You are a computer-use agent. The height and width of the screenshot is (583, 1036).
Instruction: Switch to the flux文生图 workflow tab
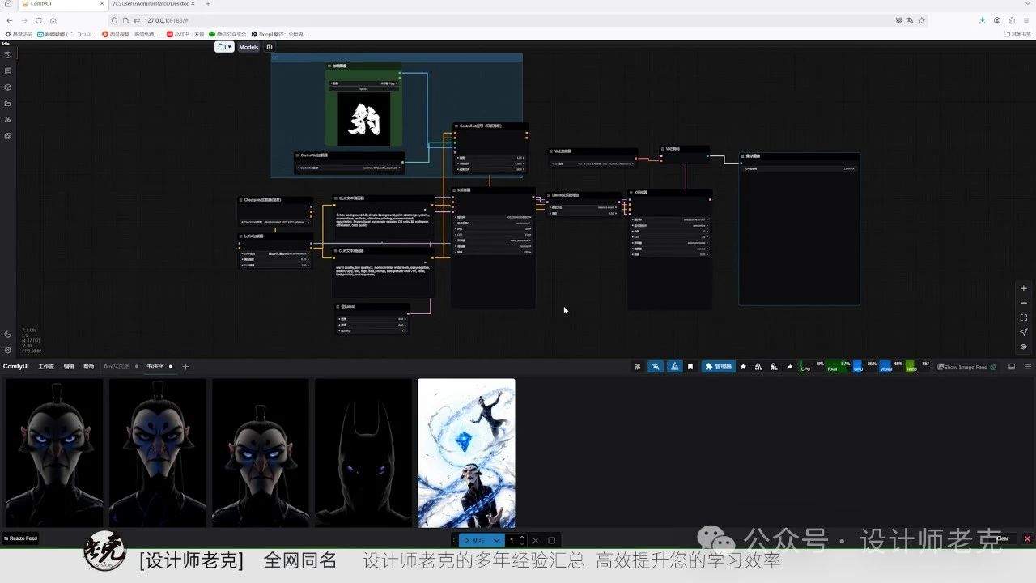[117, 367]
